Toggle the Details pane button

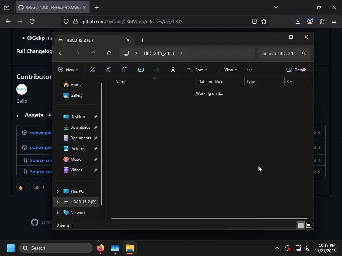297,70
